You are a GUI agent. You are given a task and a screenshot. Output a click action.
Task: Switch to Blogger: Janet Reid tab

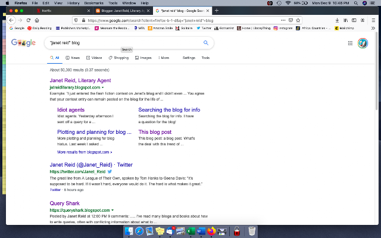[123, 11]
